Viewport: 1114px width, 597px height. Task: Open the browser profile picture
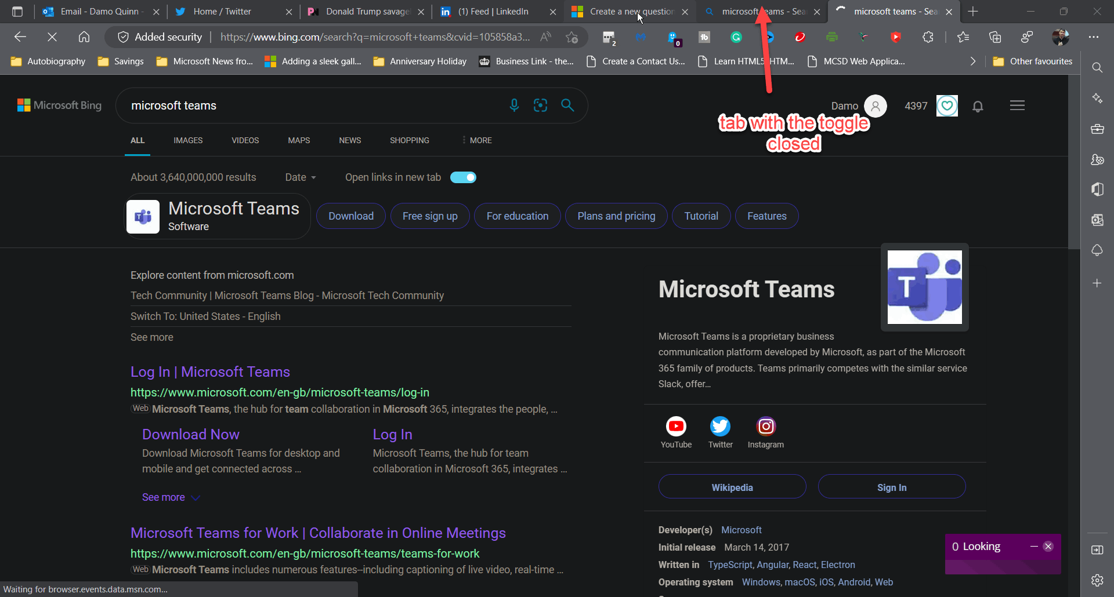pos(1061,37)
